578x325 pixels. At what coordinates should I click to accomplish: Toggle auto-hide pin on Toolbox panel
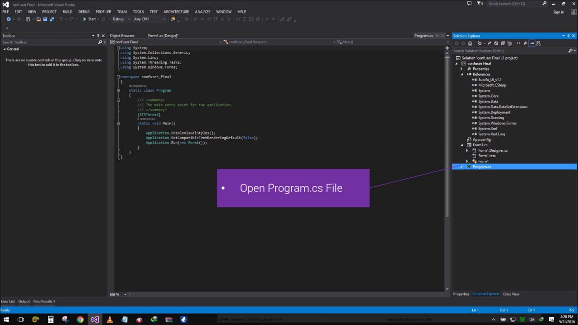(98, 36)
